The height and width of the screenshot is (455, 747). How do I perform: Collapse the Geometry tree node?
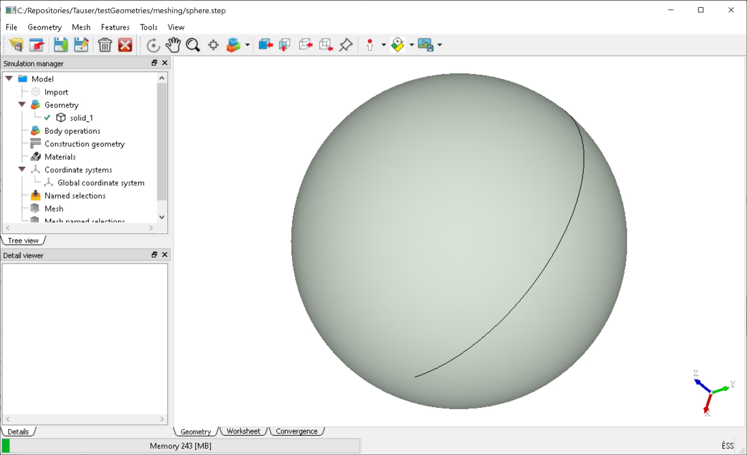[22, 105]
